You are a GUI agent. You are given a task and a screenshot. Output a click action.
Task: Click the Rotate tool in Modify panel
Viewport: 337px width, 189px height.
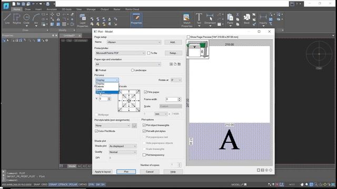coord(58,15)
